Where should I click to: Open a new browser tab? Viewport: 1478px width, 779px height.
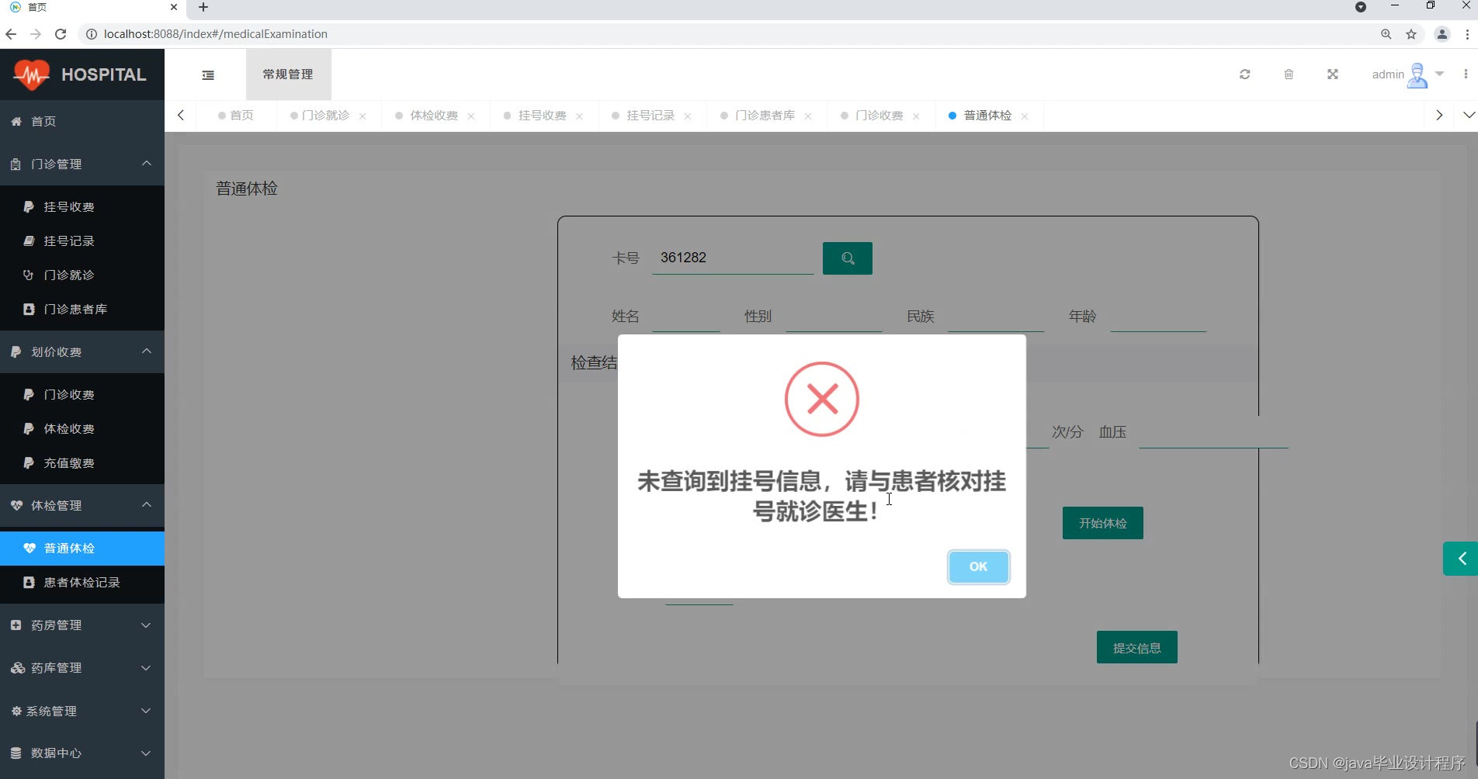[203, 7]
